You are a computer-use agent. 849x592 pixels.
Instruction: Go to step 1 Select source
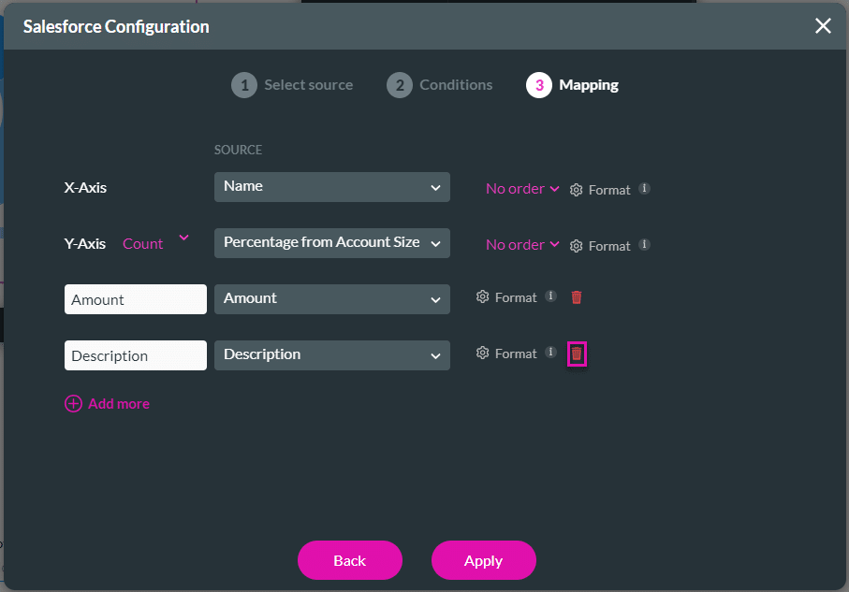(x=292, y=85)
